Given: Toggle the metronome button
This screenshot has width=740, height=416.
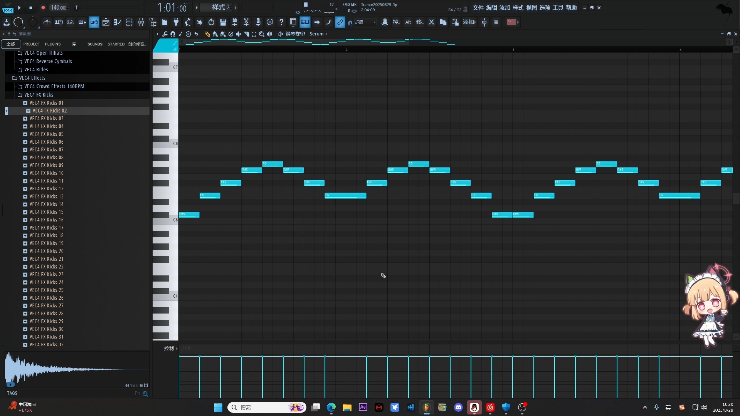Looking at the screenshot, I should pos(47,22).
